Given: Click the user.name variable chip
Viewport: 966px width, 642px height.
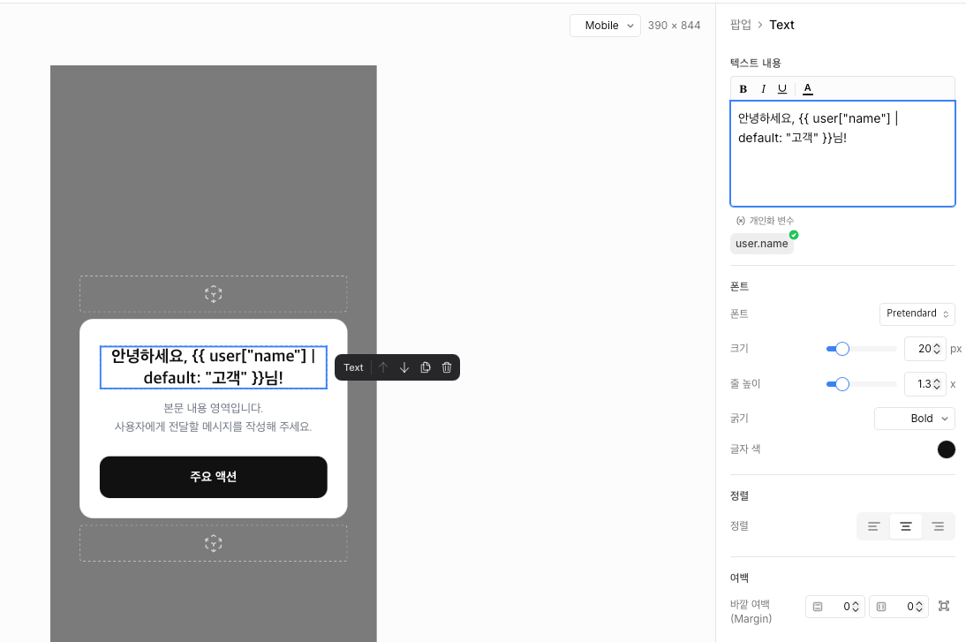Looking at the screenshot, I should click(x=761, y=244).
